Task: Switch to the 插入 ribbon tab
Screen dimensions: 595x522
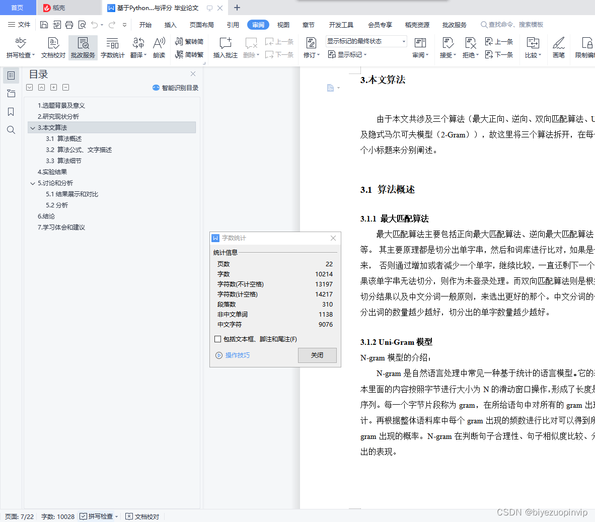Action: [170, 24]
